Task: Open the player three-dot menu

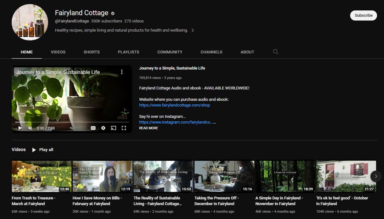Action: tap(122, 72)
